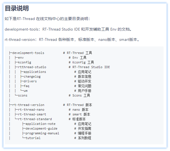This screenshot has height=151, width=170.
Task: Click the comment # 系列教程
Action: tap(83, 138)
